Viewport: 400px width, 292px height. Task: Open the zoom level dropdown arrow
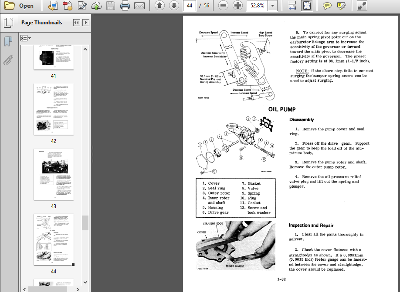click(x=272, y=6)
